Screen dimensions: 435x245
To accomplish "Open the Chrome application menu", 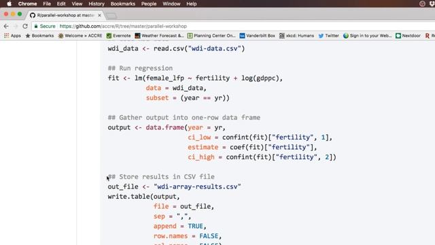I will [x=27, y=3].
